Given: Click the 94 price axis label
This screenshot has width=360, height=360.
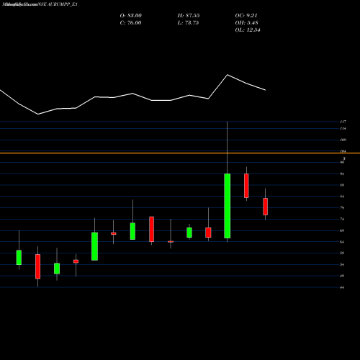Looking at the screenshot, I should [342, 174].
